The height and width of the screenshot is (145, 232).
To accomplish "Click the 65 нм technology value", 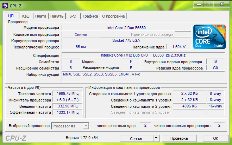I will coord(81,47).
